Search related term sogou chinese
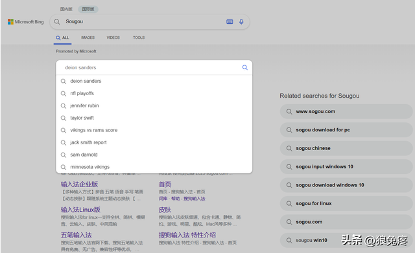The height and width of the screenshot is (253, 415). tap(346, 148)
